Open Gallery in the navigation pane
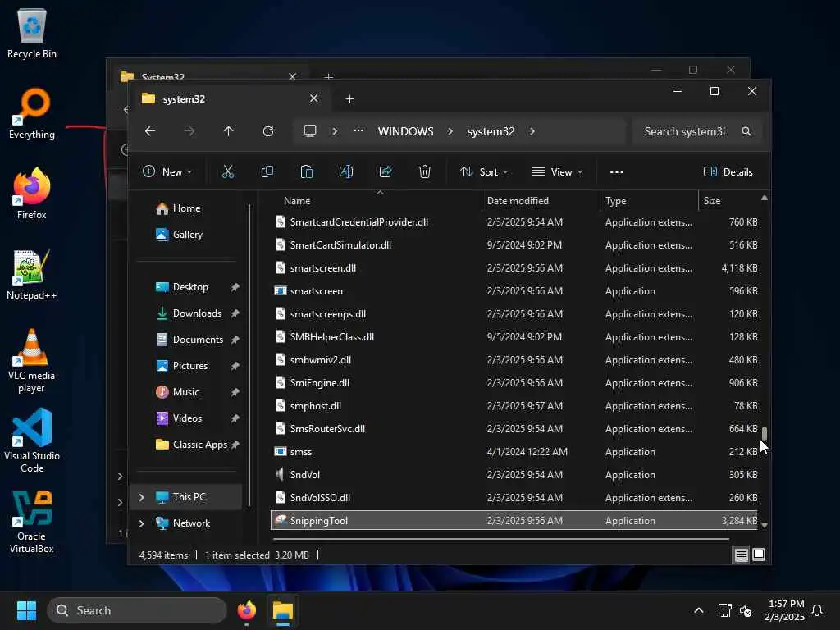 click(187, 235)
